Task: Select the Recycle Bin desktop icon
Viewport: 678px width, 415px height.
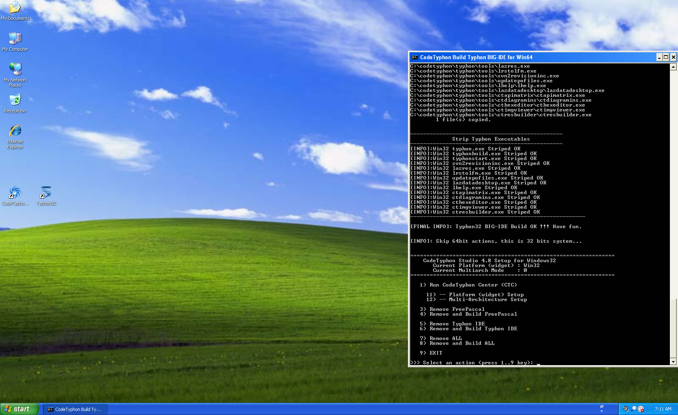Action: [15, 103]
